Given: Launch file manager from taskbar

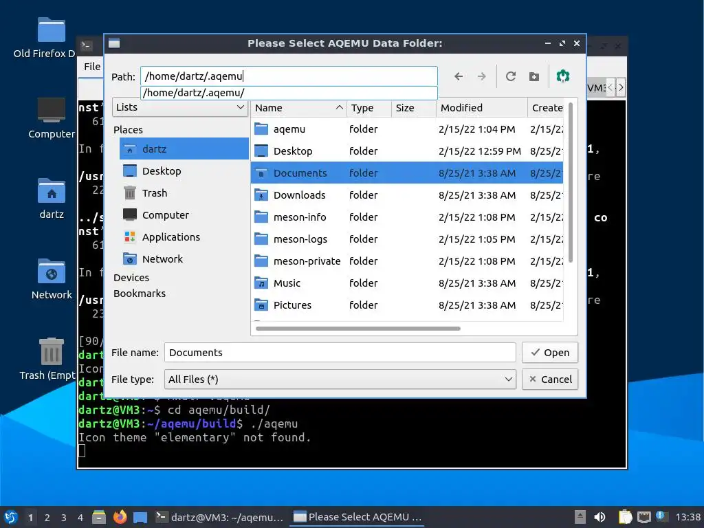Looking at the screenshot, I should [99, 517].
